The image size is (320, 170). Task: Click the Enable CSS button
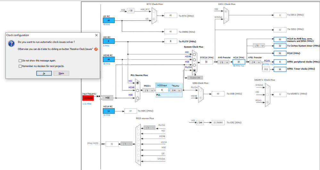[x=195, y=78]
